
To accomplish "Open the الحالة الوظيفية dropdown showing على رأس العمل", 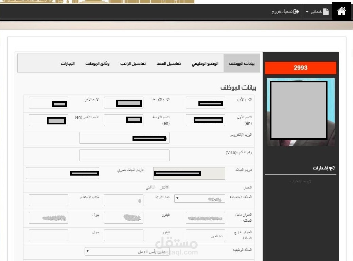I will (127, 252).
